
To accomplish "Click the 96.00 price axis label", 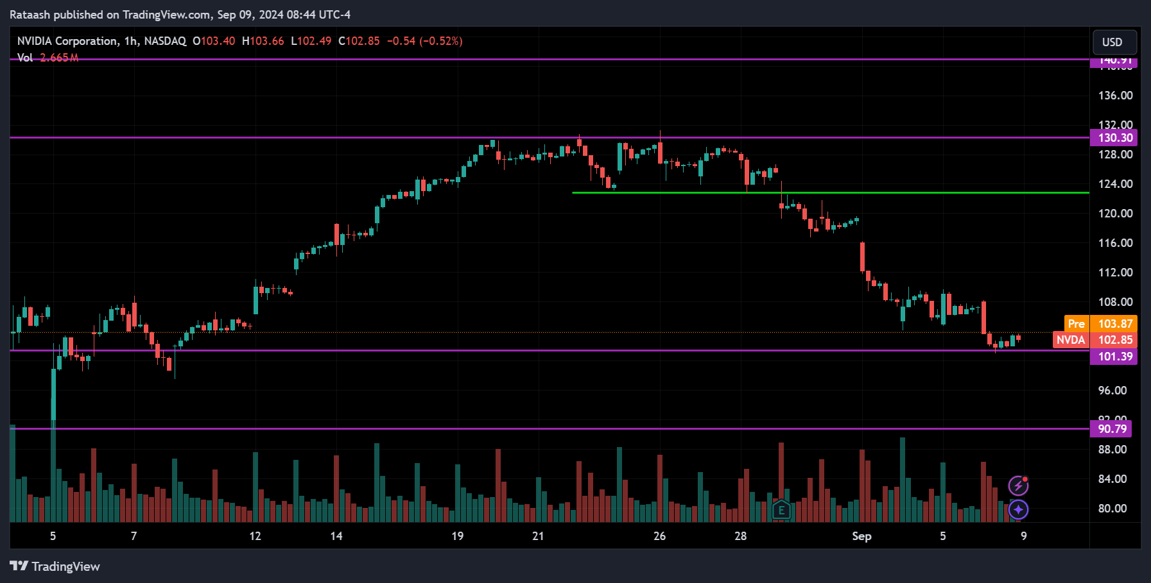I will 1112,391.
